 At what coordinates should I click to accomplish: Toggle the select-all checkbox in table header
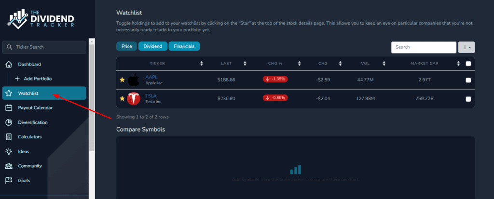pos(468,64)
